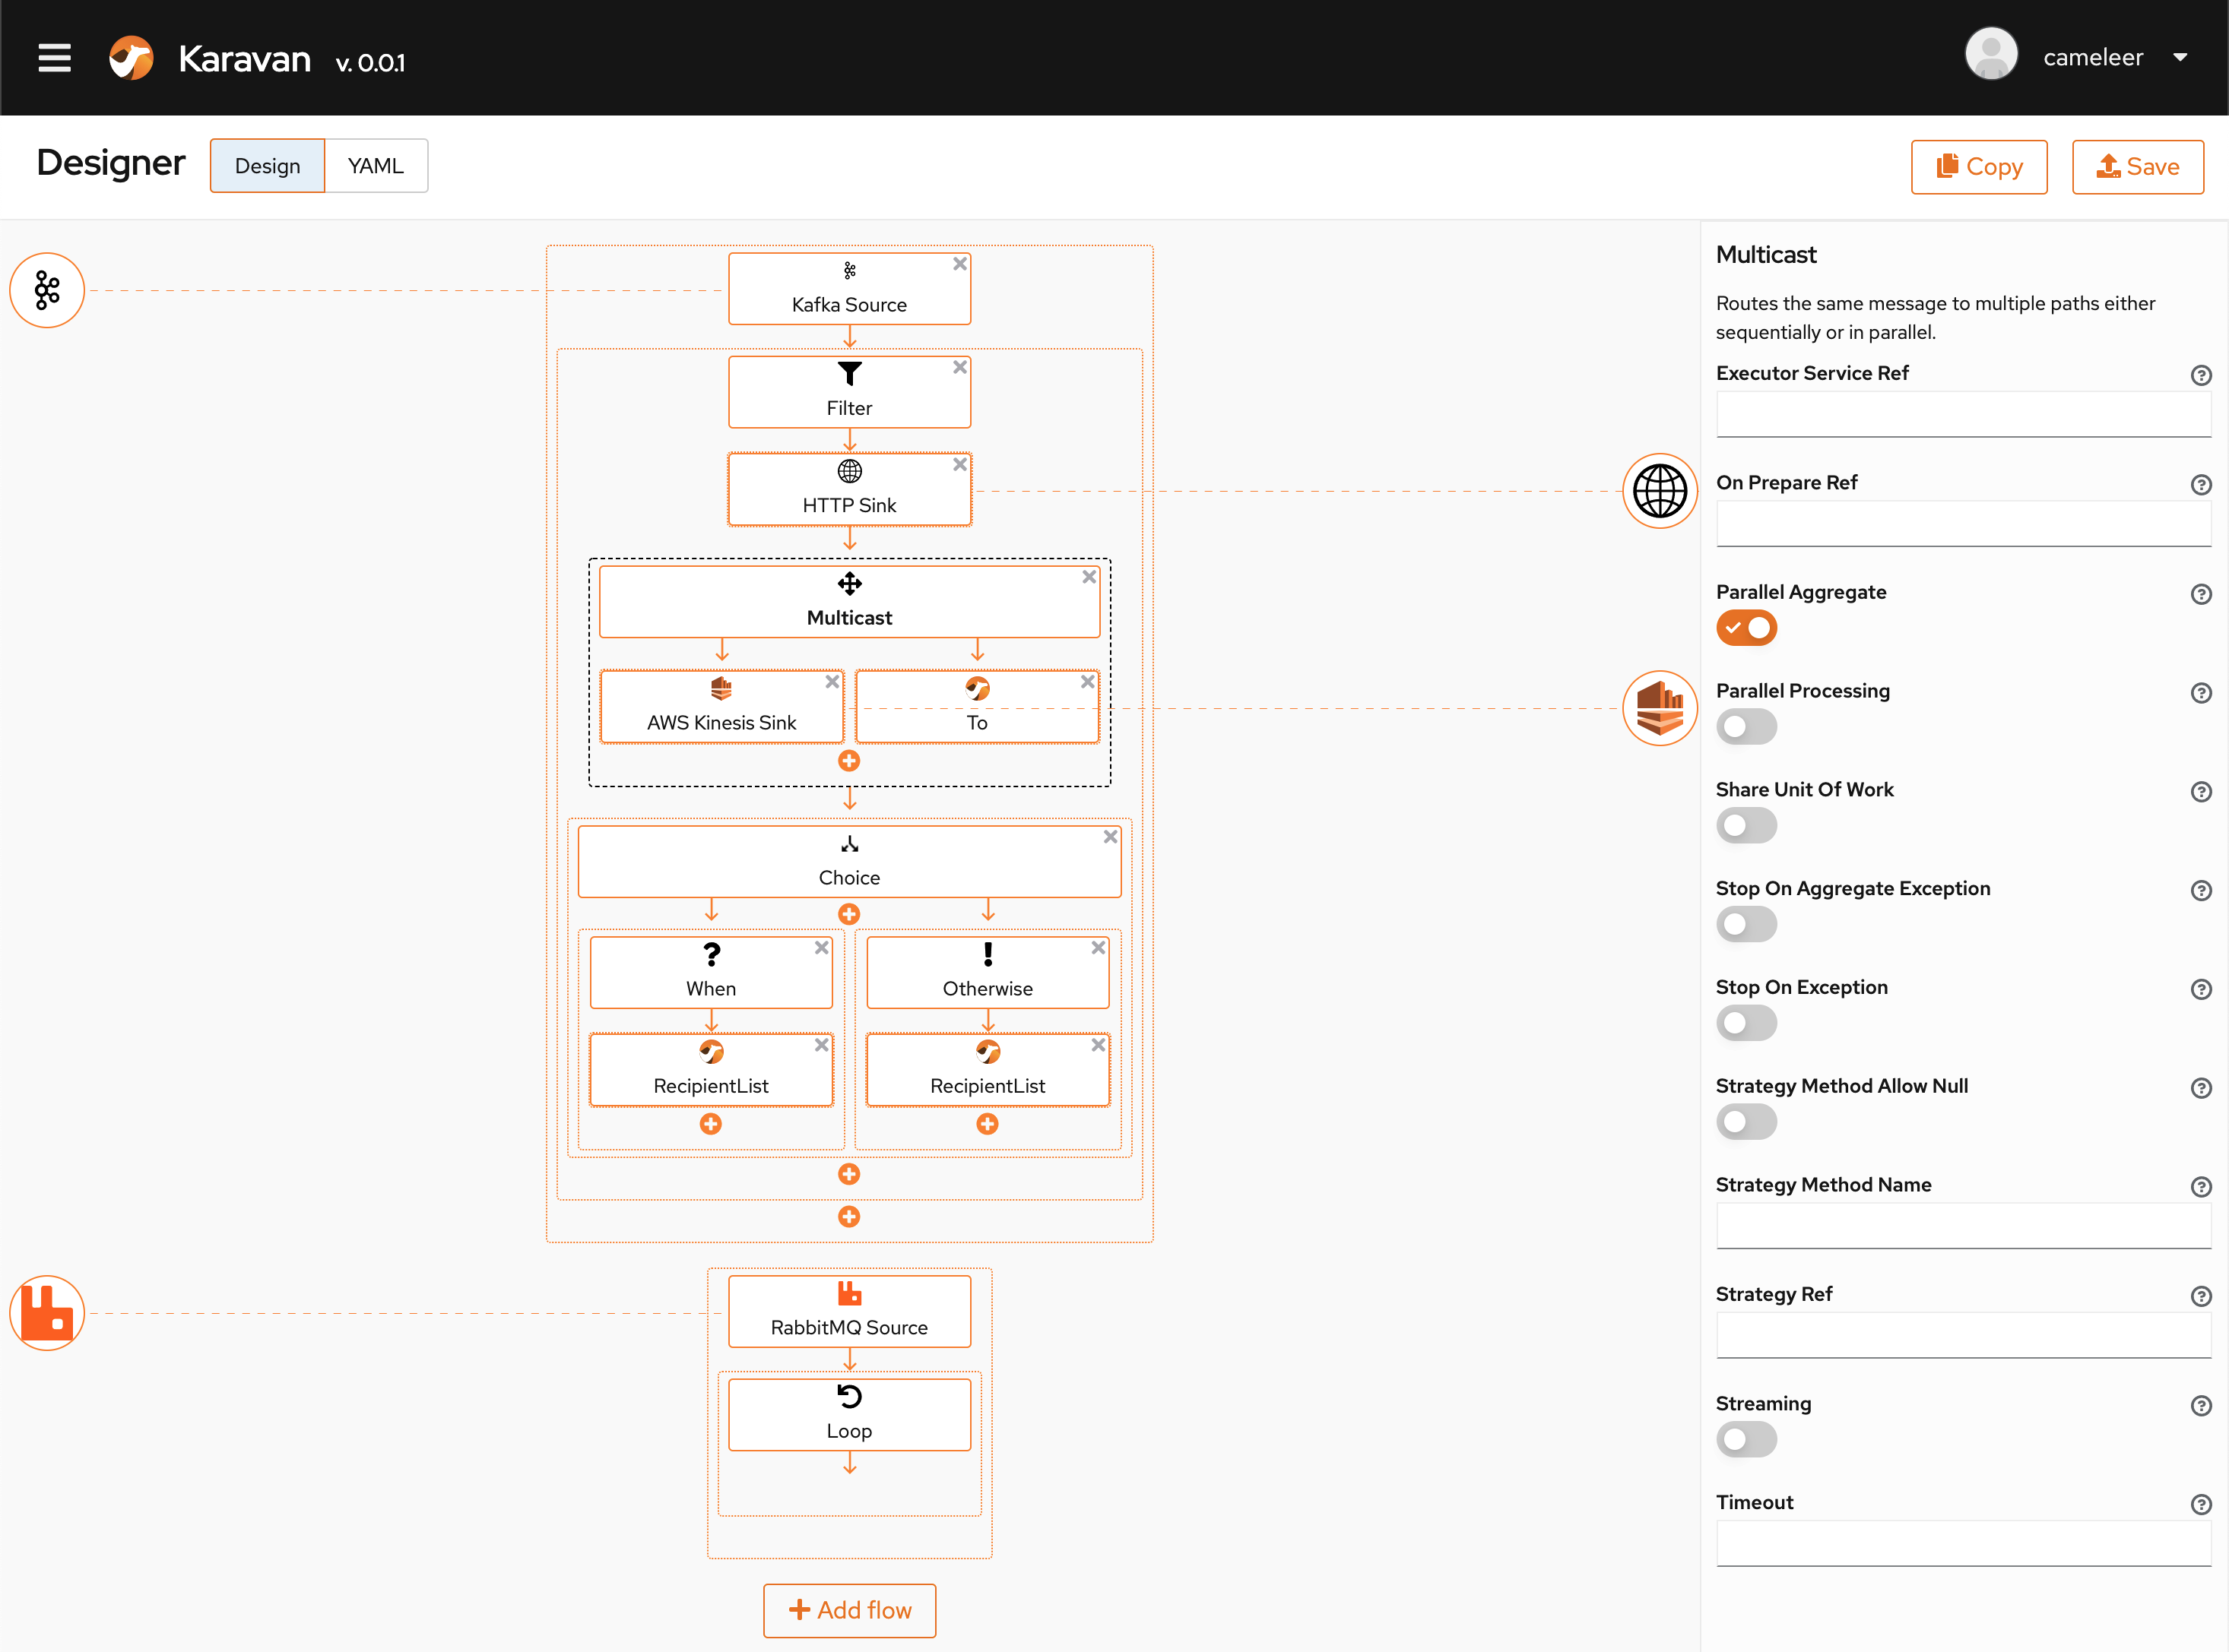The width and height of the screenshot is (2229, 1652).
Task: Open the hamburger navigation menu
Action: (x=54, y=58)
